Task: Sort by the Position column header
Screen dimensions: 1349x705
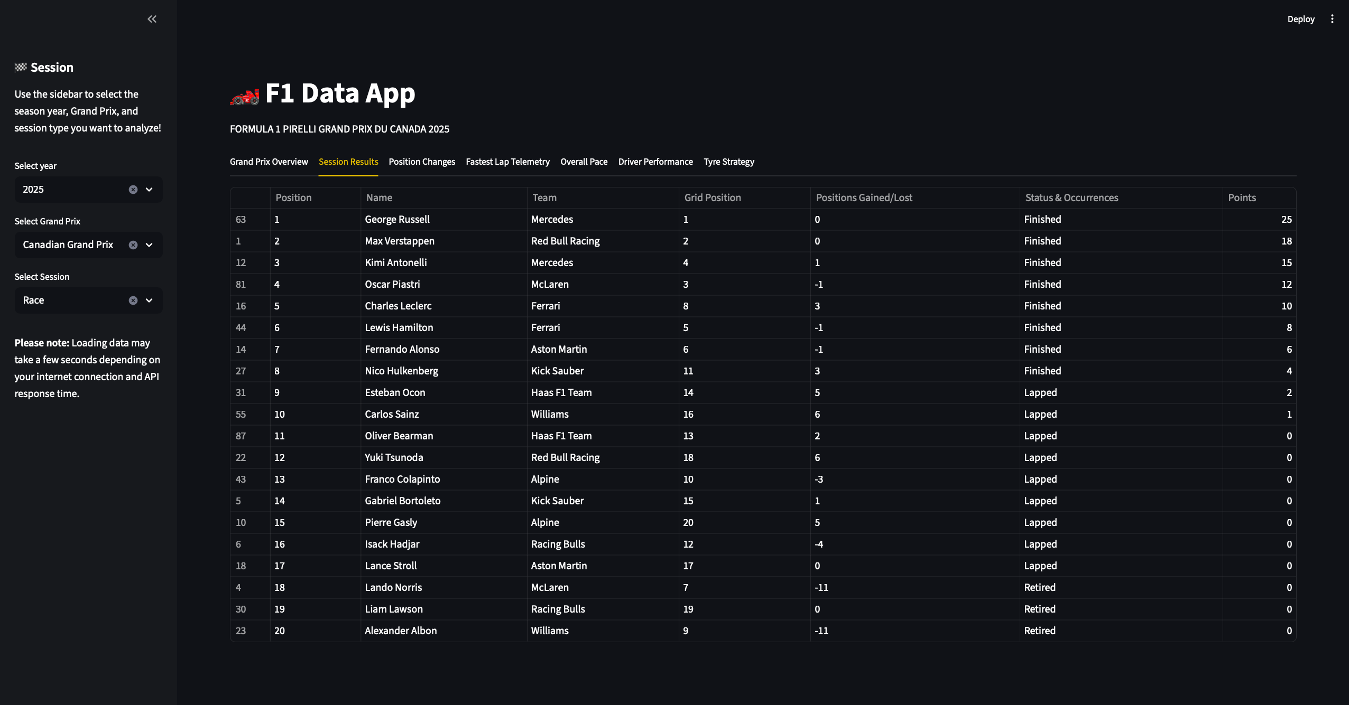Action: (x=316, y=198)
